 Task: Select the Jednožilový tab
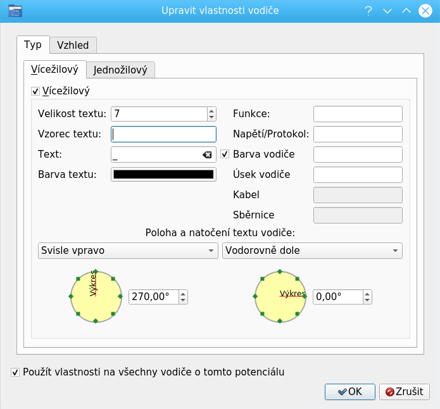click(120, 70)
